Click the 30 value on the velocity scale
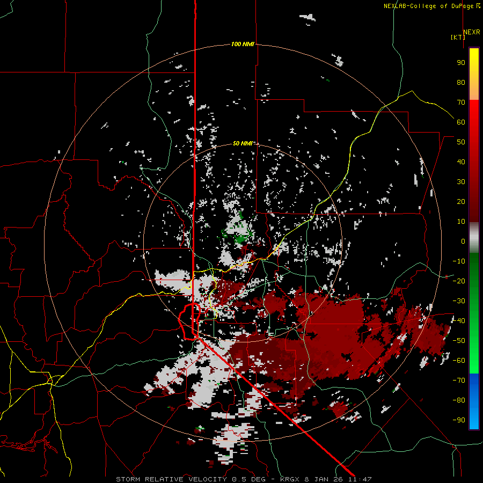This screenshot has height=483, width=483. 461,182
